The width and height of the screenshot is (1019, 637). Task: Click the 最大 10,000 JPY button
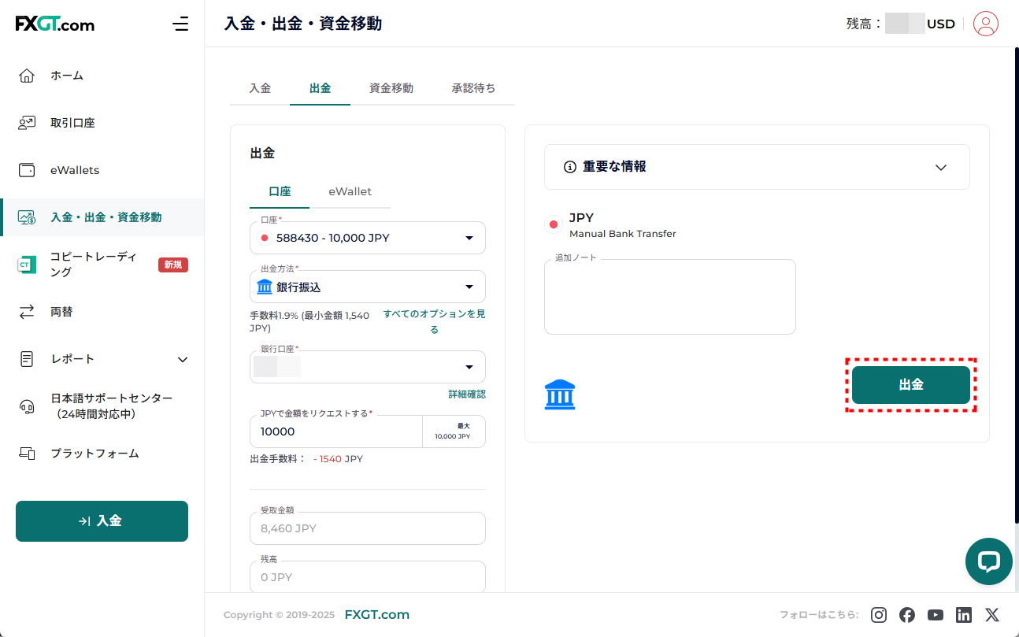click(454, 431)
